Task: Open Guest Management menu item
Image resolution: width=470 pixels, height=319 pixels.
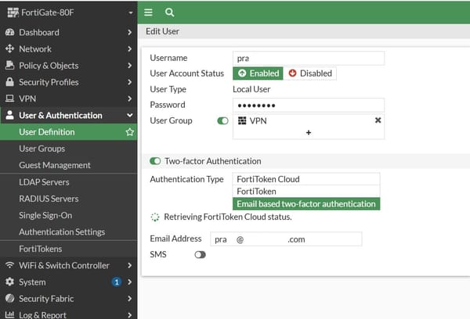Action: tap(69, 165)
